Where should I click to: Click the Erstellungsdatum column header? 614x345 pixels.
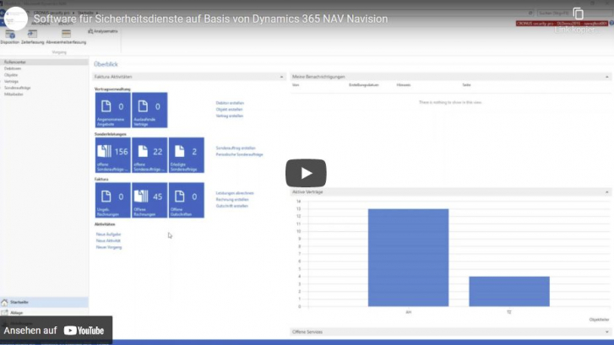[364, 84]
